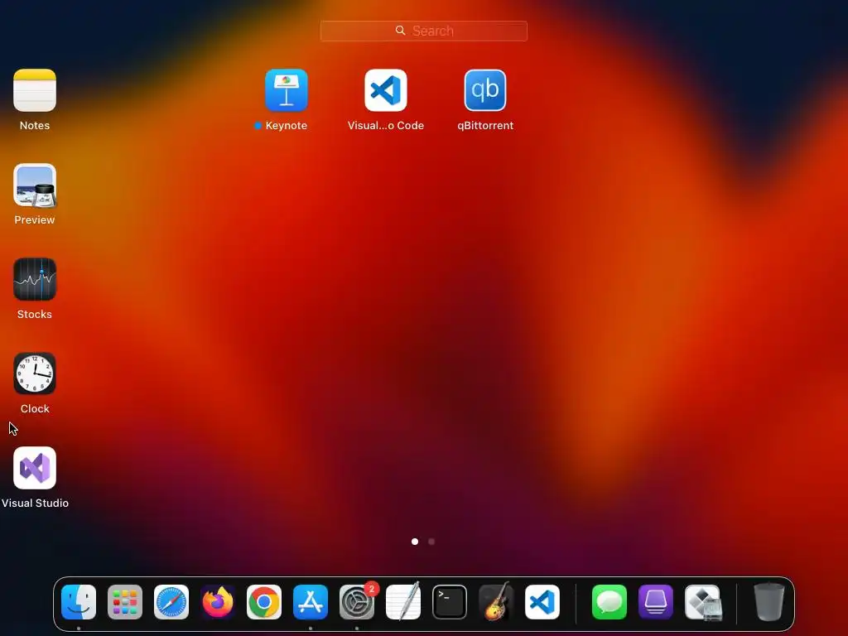Click Launchpad icon in the Dock
Image resolution: width=848 pixels, height=636 pixels.
pyautogui.click(x=125, y=602)
